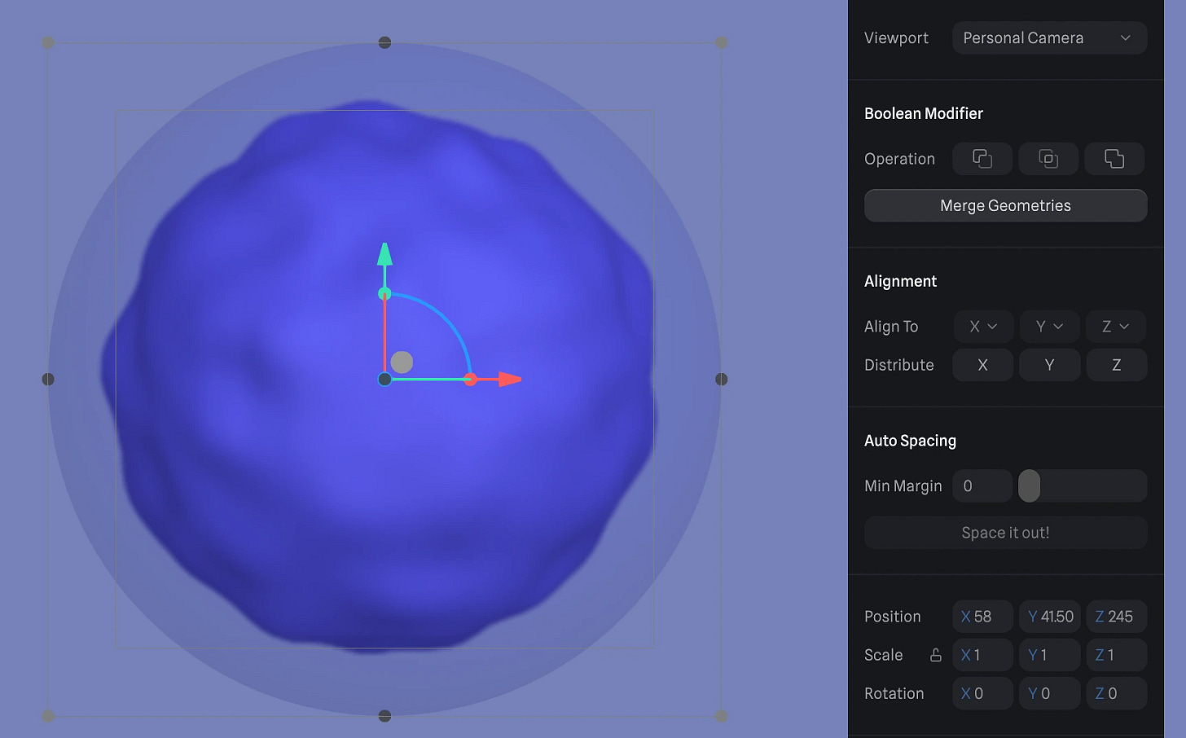Click the Space it out! button

click(1005, 533)
